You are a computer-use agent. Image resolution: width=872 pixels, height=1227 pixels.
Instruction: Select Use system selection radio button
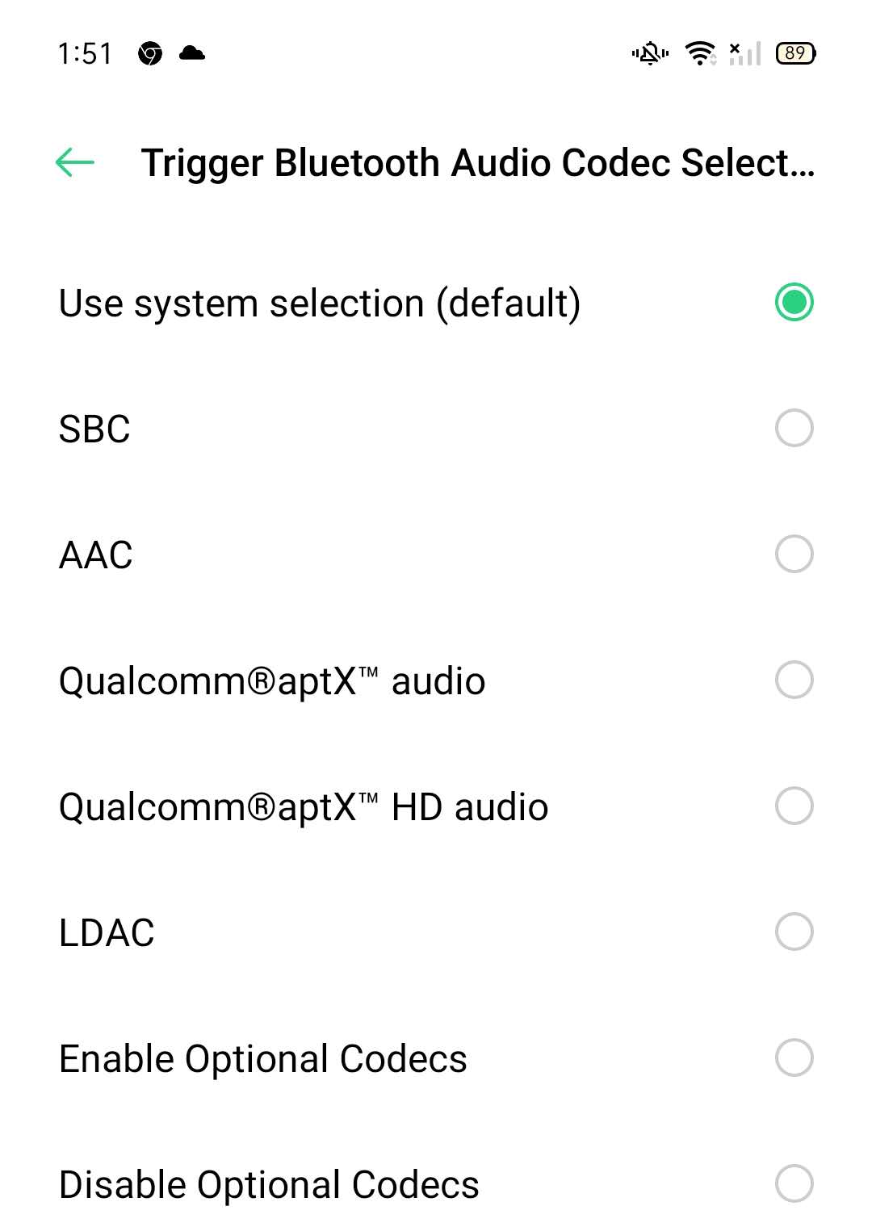794,302
